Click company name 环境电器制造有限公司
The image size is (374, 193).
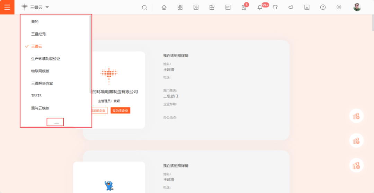tap(115, 92)
